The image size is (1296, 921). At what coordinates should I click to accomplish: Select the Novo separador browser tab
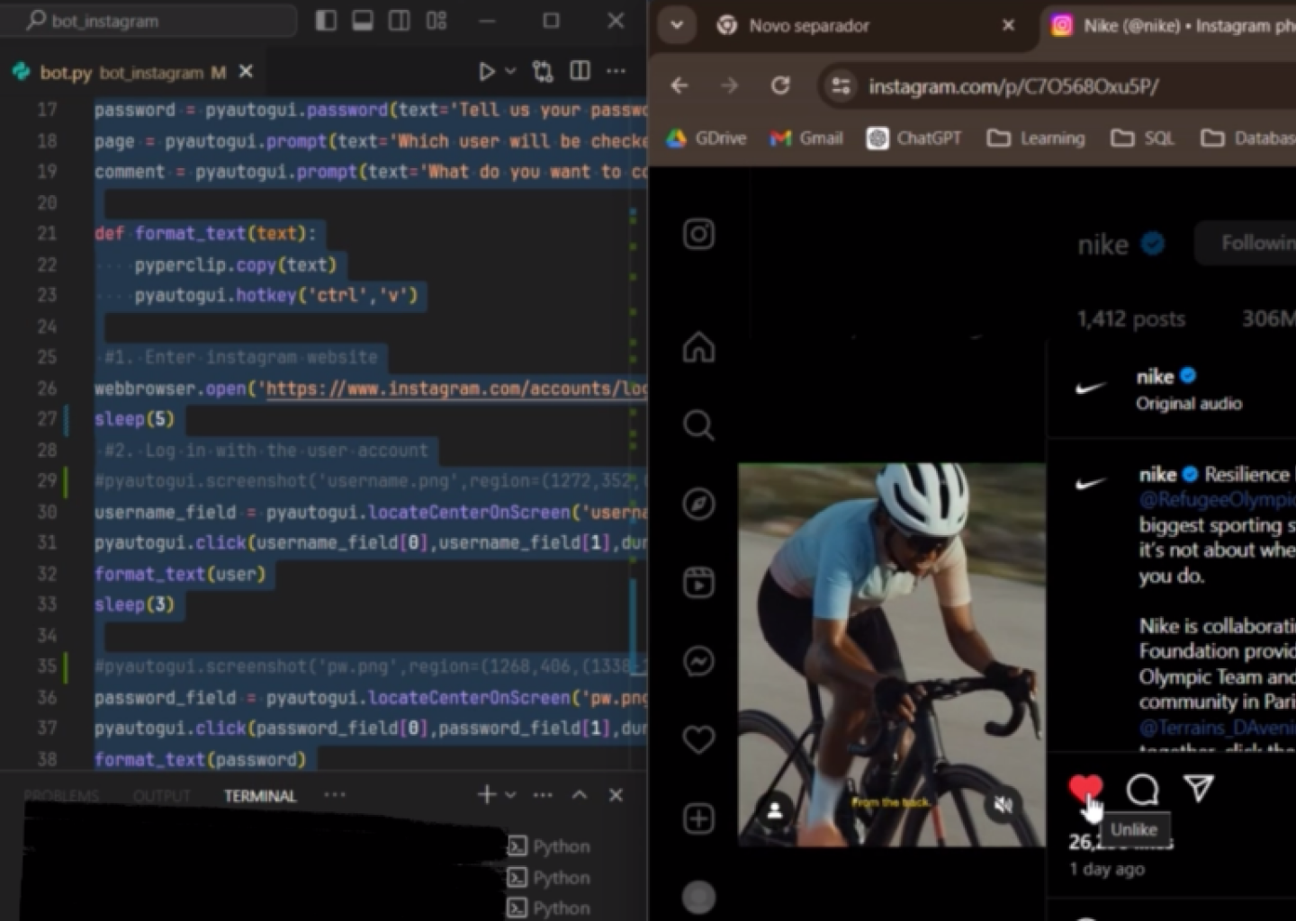pyautogui.click(x=808, y=26)
